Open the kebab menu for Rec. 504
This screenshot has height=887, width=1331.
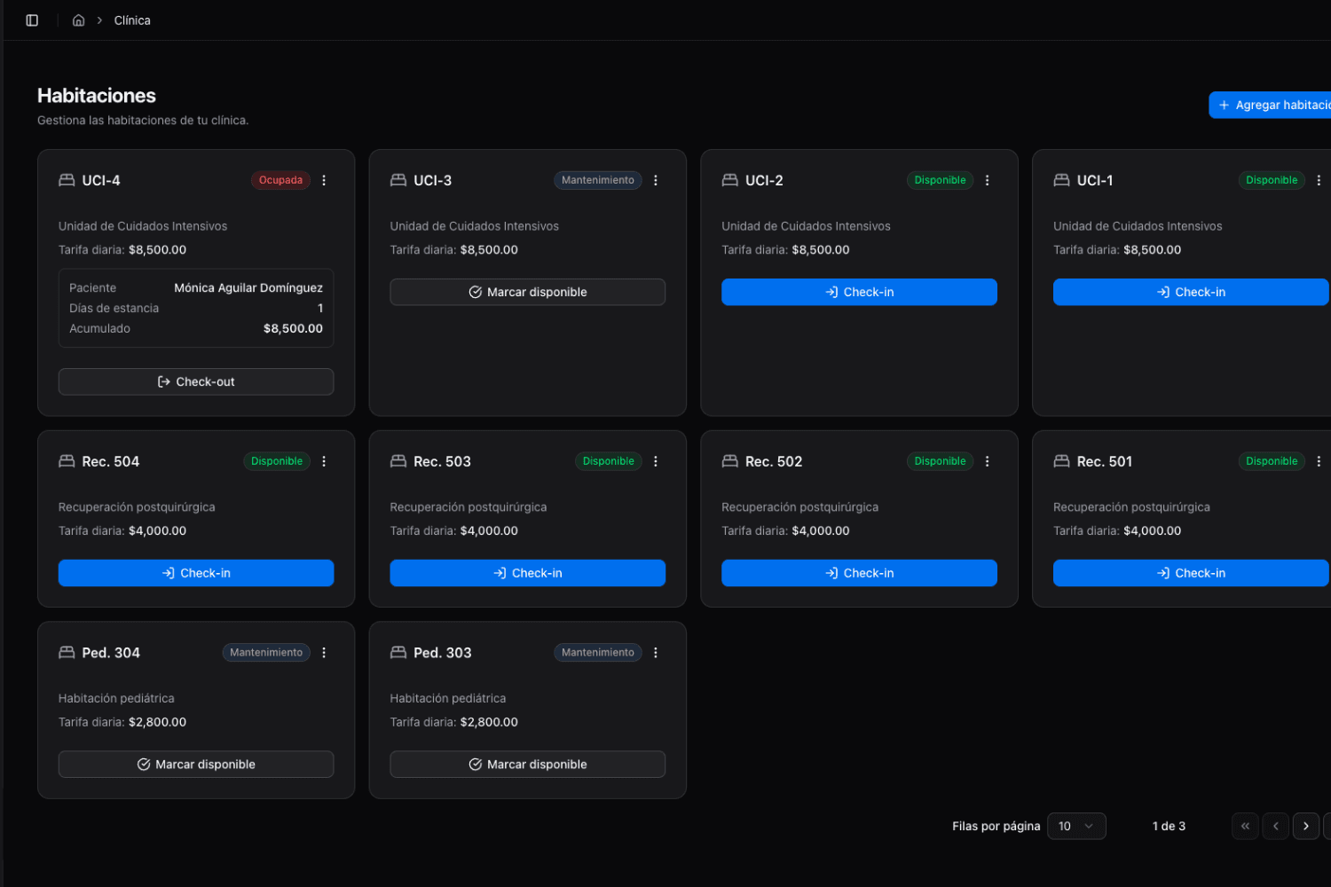[x=324, y=461]
